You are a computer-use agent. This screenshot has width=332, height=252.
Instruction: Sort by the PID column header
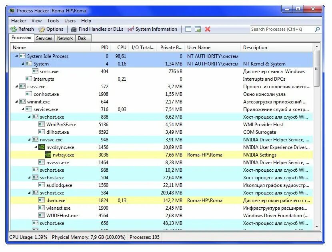(100, 48)
